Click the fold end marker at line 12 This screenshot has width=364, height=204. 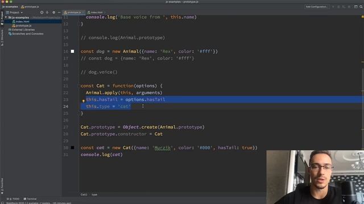point(78,24)
